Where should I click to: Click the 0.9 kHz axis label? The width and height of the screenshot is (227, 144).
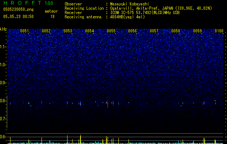click(x=3, y=83)
